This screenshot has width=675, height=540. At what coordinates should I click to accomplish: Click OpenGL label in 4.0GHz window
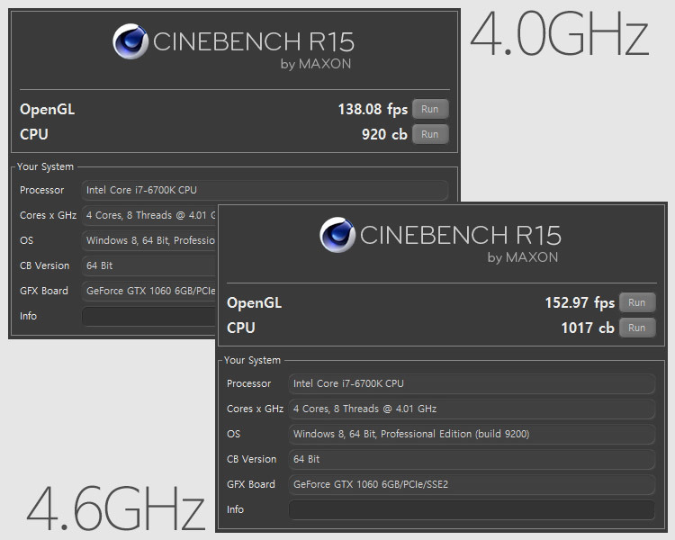pos(48,110)
